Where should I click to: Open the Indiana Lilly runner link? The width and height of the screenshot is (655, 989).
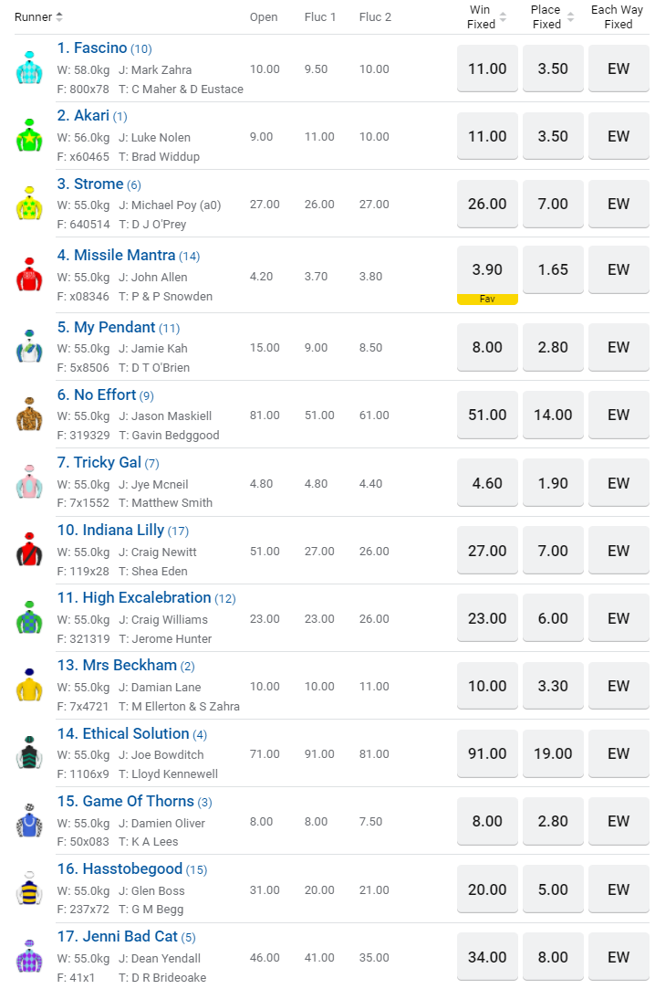(x=123, y=531)
